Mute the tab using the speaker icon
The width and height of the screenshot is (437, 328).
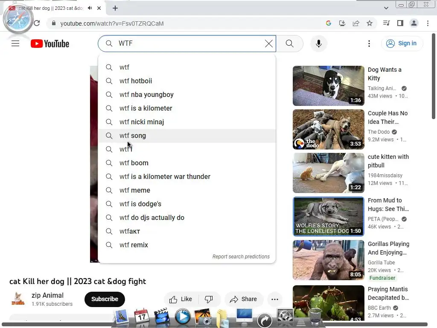(x=90, y=8)
